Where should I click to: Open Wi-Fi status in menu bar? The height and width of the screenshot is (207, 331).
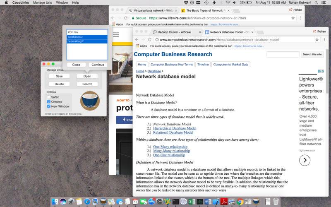[228, 2]
